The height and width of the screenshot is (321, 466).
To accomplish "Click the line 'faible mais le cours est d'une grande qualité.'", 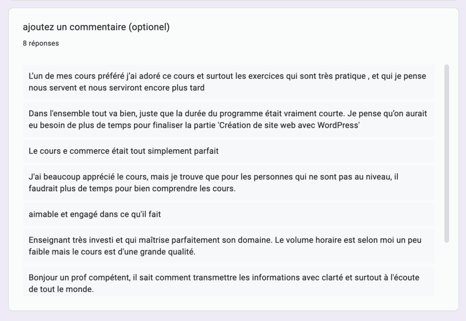I will coord(112,252).
